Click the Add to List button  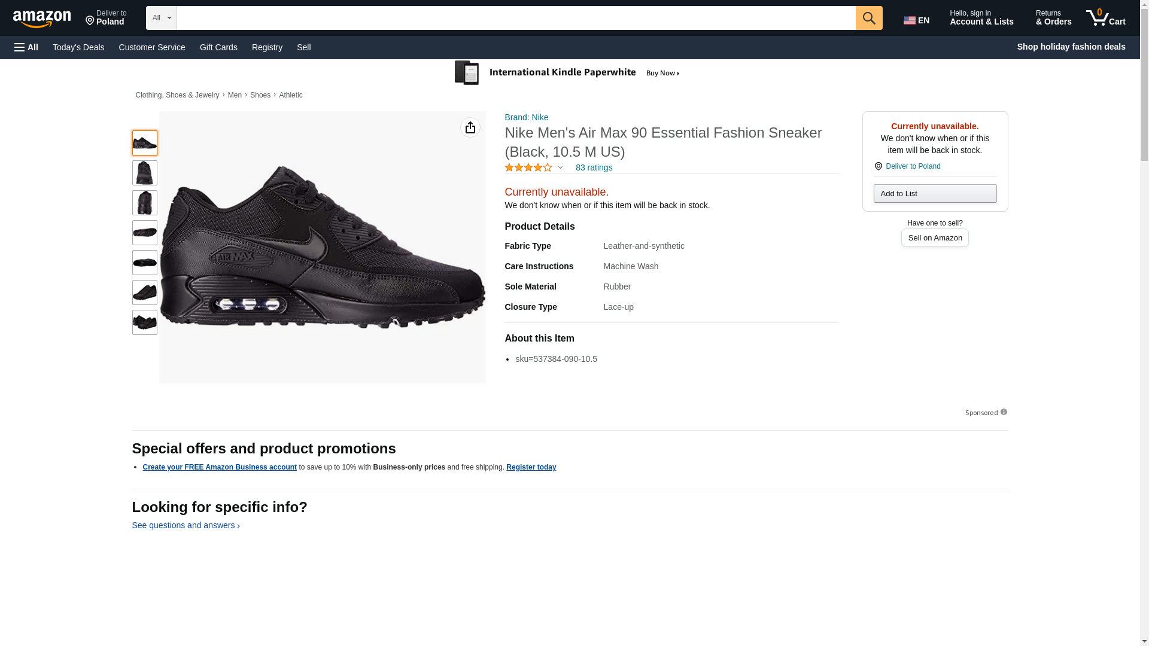(934, 193)
